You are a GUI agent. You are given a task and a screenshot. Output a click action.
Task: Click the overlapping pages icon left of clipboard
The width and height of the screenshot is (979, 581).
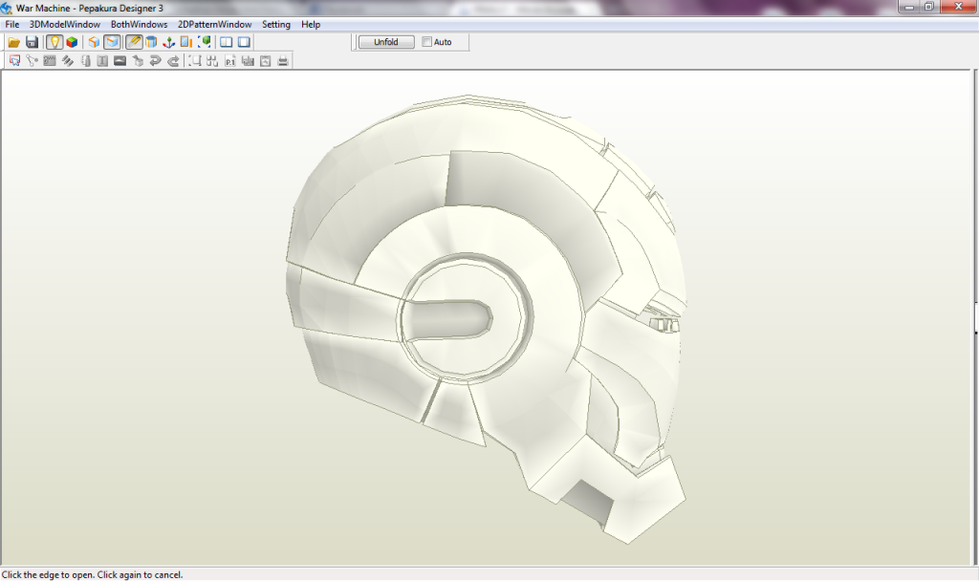(x=248, y=60)
